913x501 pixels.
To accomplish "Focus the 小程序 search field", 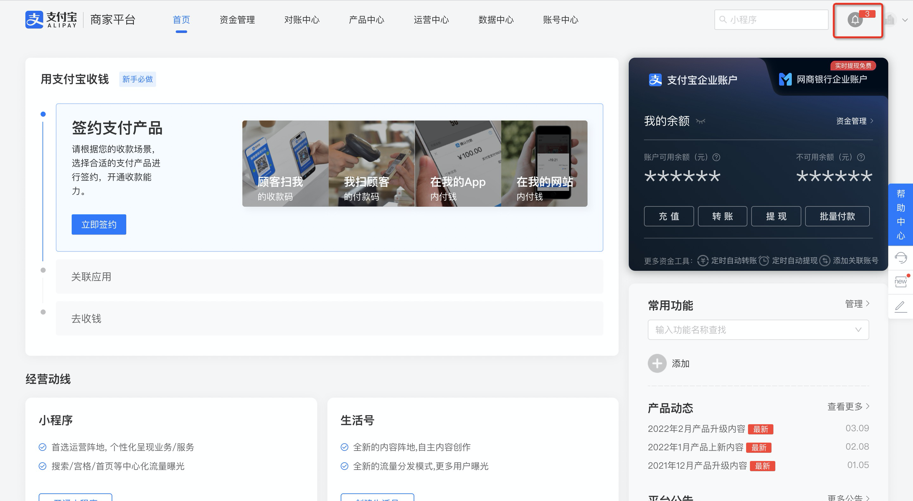I will (x=771, y=19).
